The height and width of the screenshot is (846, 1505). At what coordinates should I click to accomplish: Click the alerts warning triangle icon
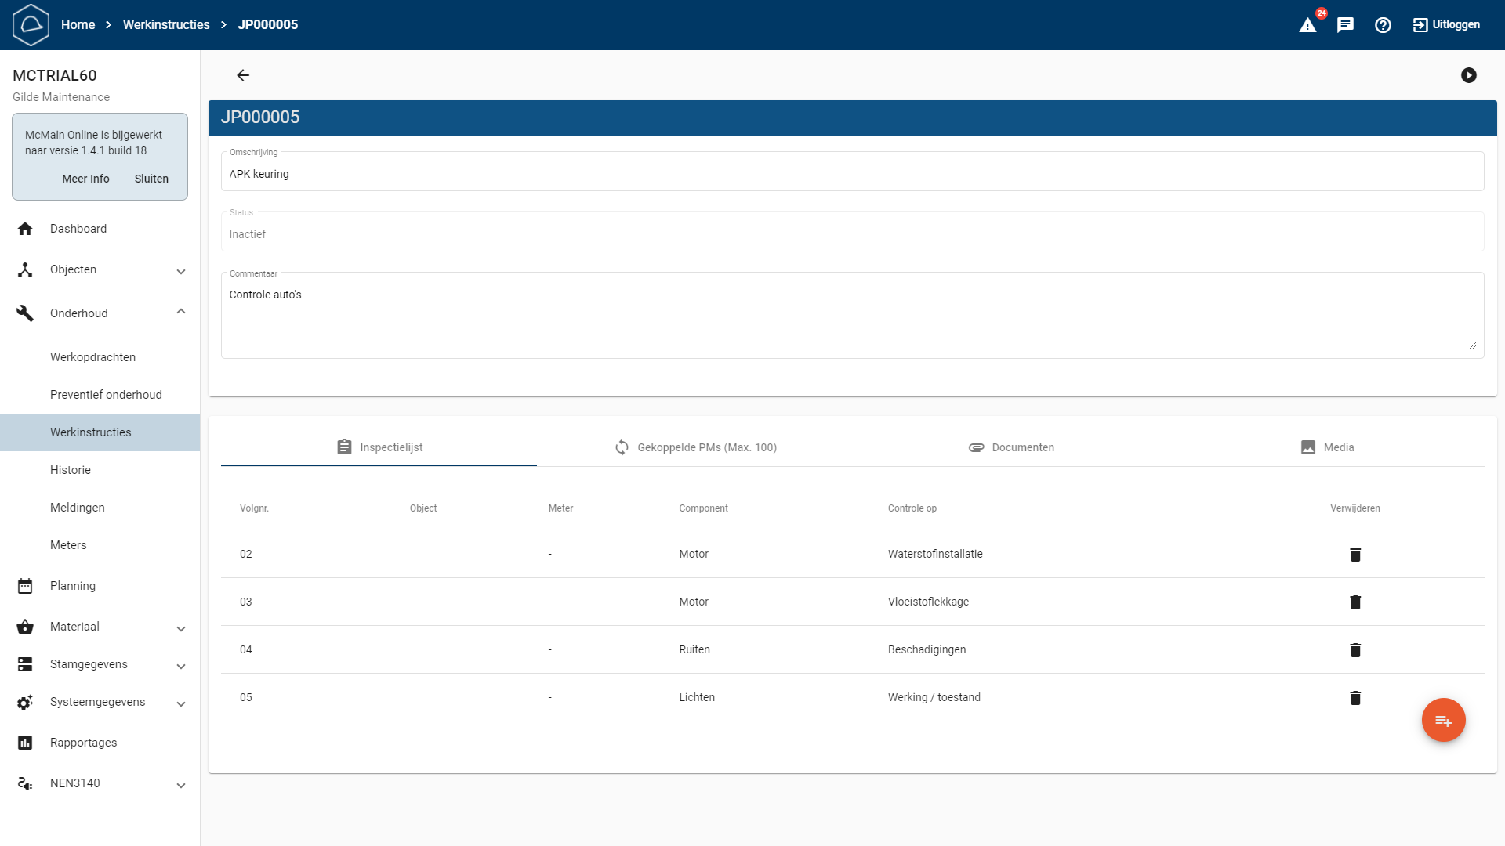click(1307, 25)
